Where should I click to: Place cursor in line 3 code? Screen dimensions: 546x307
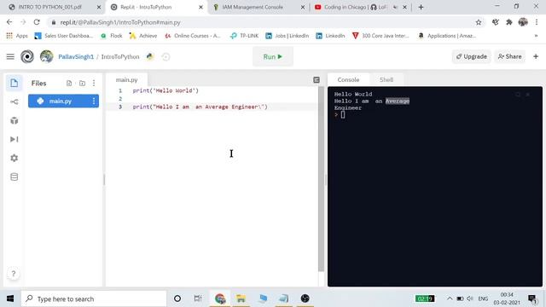click(x=200, y=107)
